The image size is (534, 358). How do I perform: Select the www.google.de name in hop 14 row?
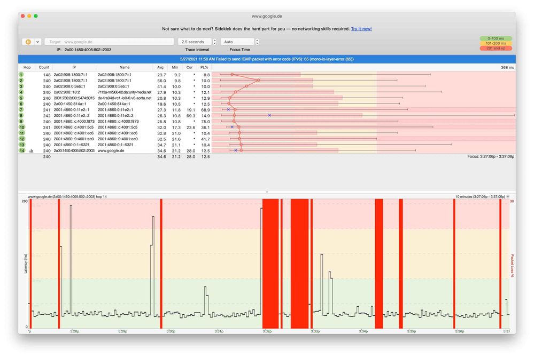coord(111,150)
